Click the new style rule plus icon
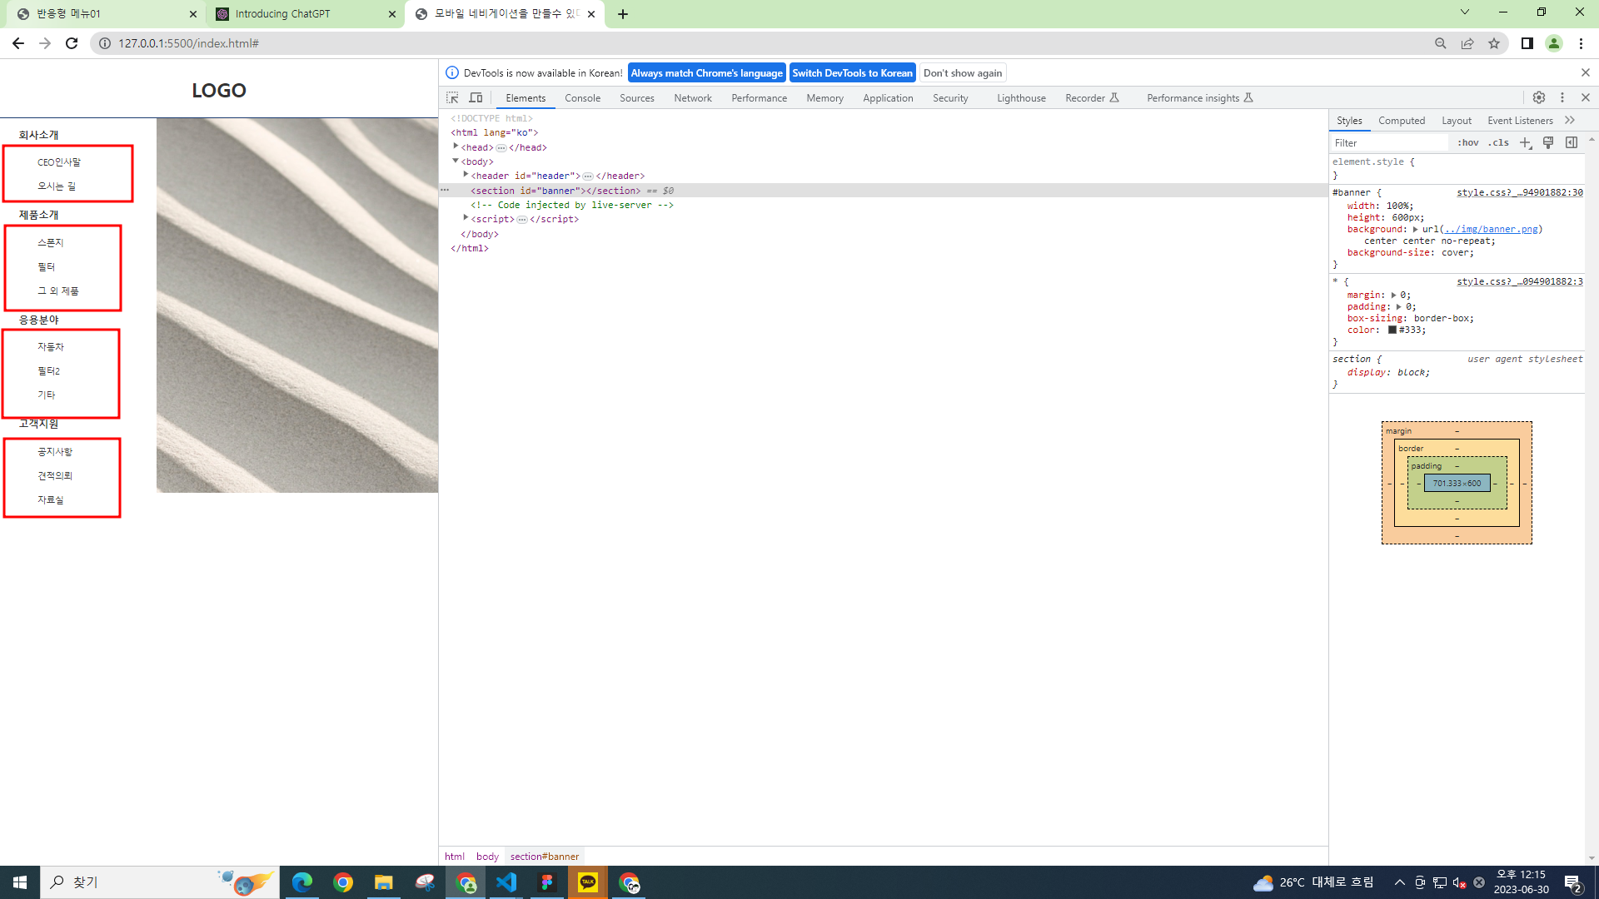 [x=1525, y=142]
